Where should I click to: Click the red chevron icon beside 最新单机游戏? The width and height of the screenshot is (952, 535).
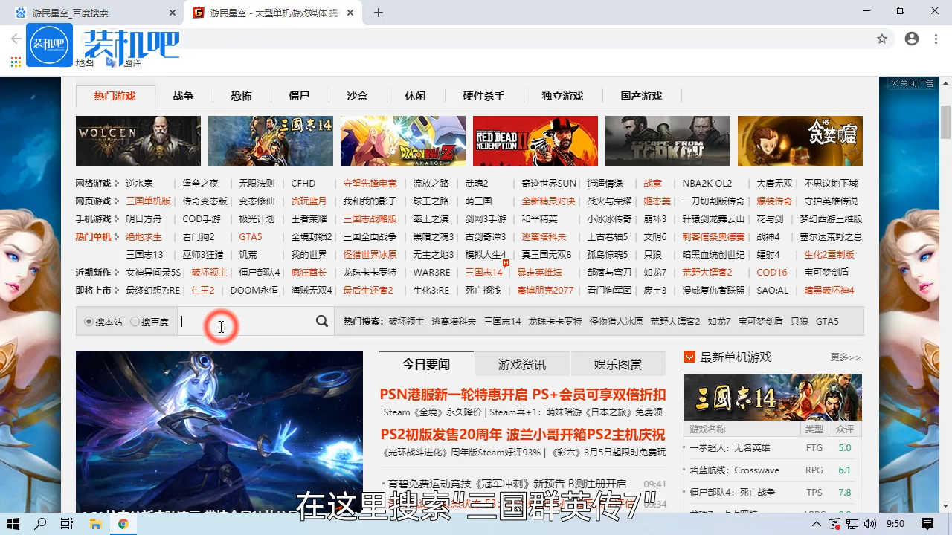click(689, 357)
